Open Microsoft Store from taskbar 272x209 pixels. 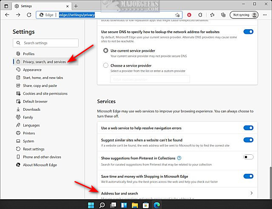146,205
